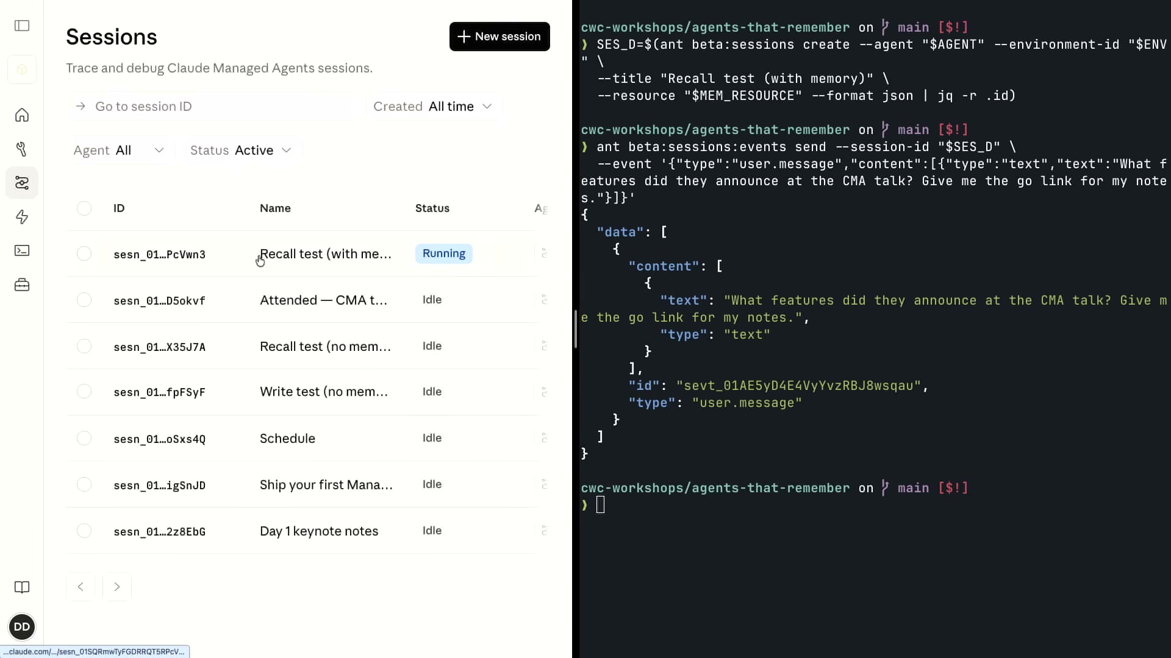The width and height of the screenshot is (1171, 658).
Task: Toggle the sidebar panel icon
Action: tap(22, 26)
